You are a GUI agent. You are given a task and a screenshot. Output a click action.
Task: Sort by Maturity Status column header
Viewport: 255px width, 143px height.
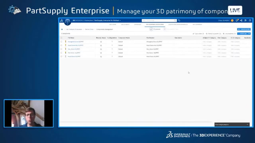pyautogui.click(x=101, y=38)
